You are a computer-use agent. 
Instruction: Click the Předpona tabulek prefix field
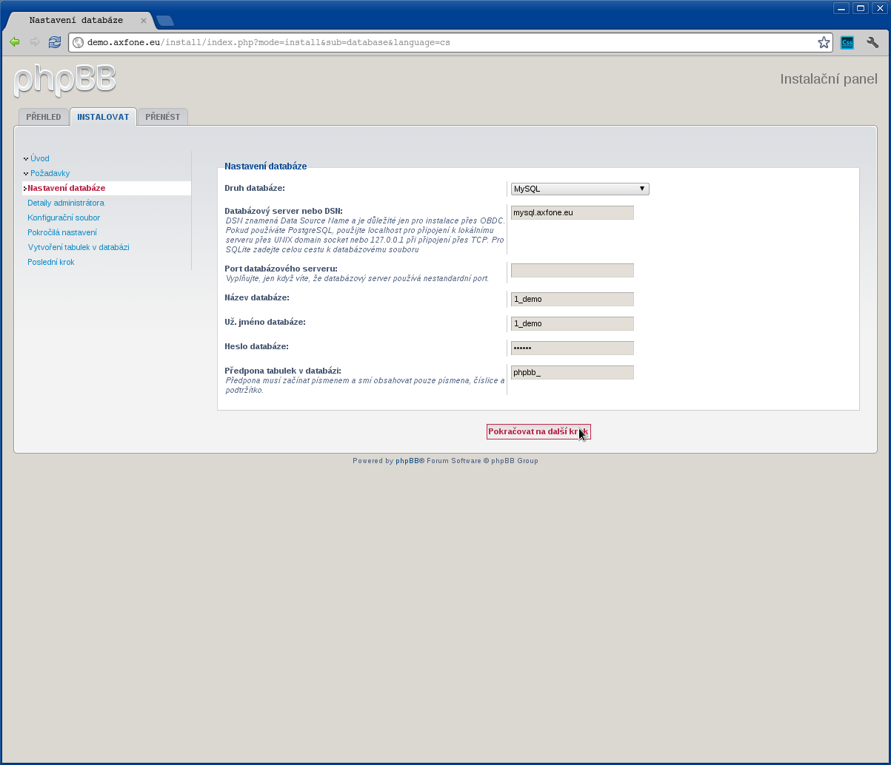click(571, 372)
